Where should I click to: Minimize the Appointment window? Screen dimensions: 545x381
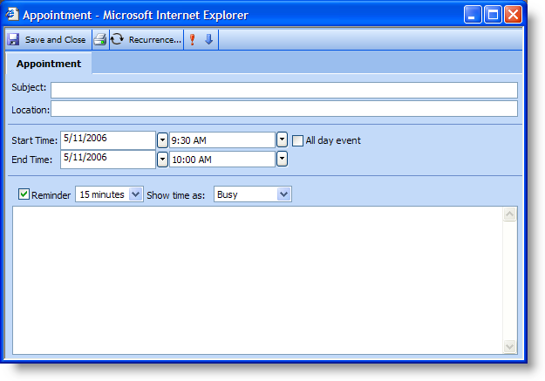(473, 15)
